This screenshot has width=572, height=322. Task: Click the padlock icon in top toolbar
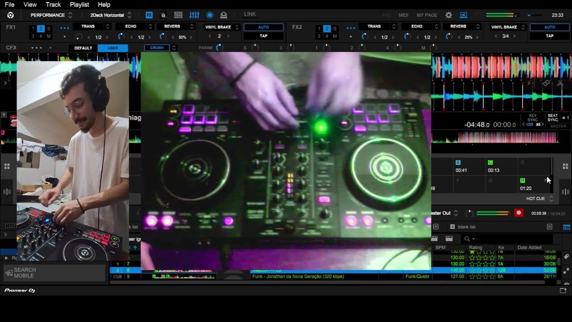[163, 15]
